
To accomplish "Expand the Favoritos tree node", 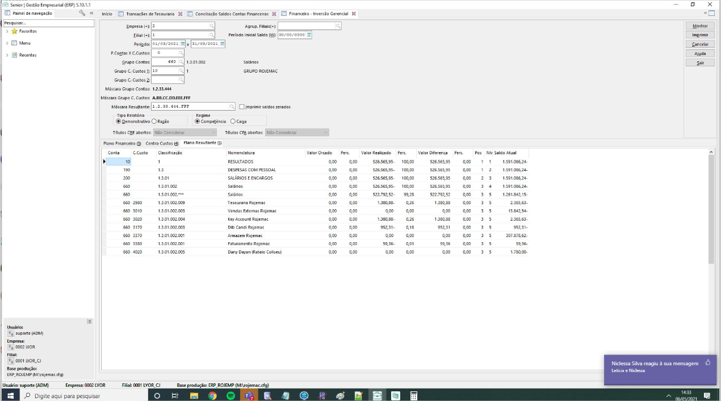I will tap(7, 31).
